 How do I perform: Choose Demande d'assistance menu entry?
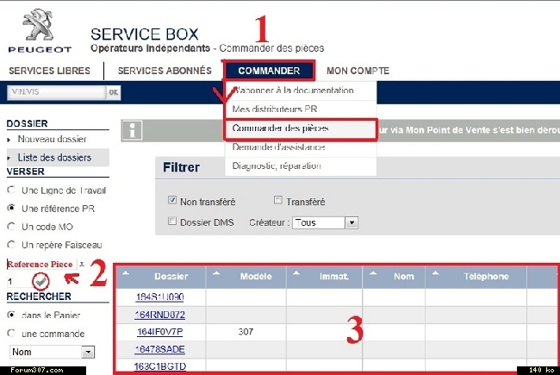(301, 147)
